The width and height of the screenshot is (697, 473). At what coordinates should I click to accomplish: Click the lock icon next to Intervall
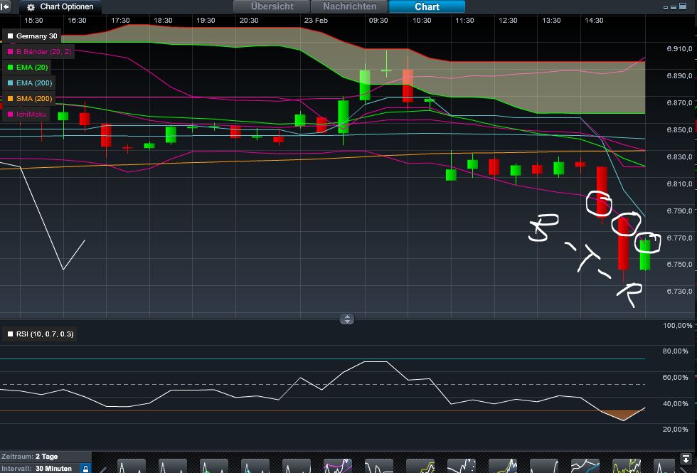click(x=85, y=468)
